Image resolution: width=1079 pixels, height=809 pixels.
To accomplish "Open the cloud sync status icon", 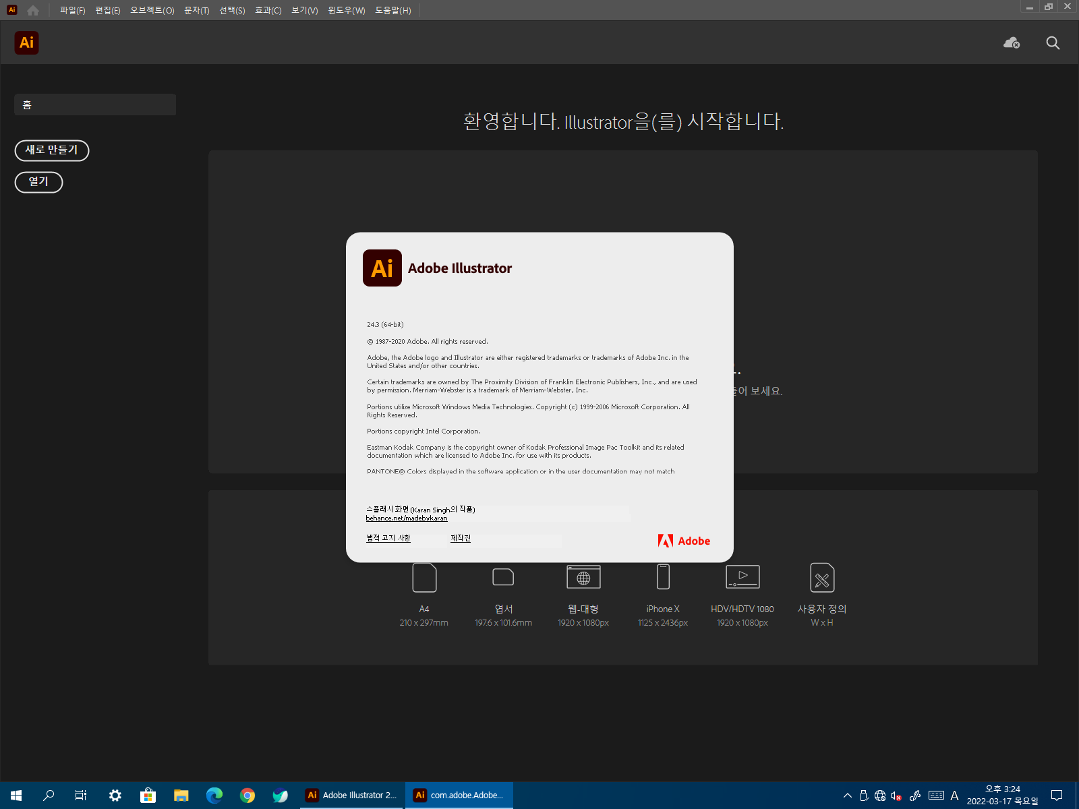I will [1012, 43].
